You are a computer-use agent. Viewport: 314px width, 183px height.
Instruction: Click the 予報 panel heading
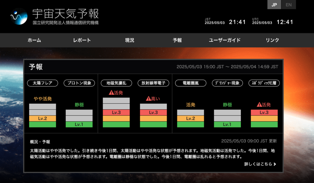coord(35,67)
